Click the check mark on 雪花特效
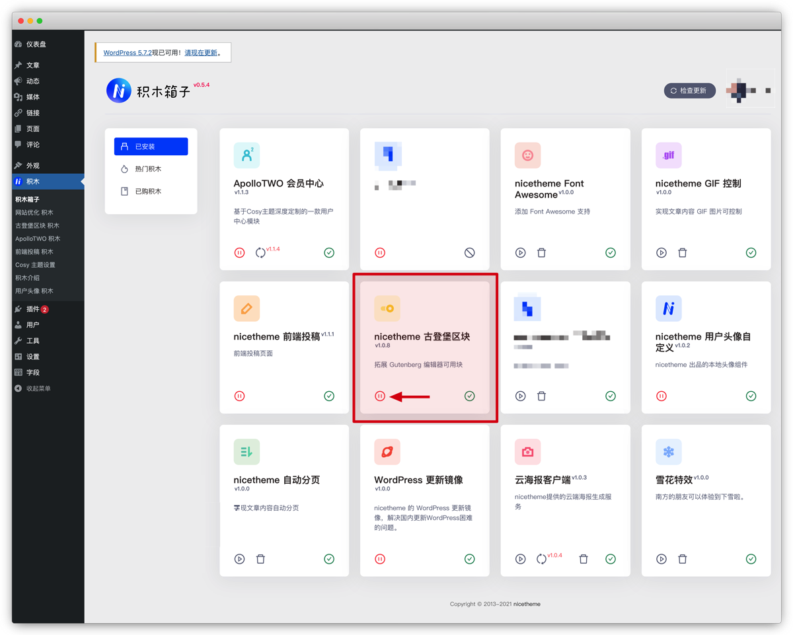Screen dimensions: 793x635 [x=751, y=559]
